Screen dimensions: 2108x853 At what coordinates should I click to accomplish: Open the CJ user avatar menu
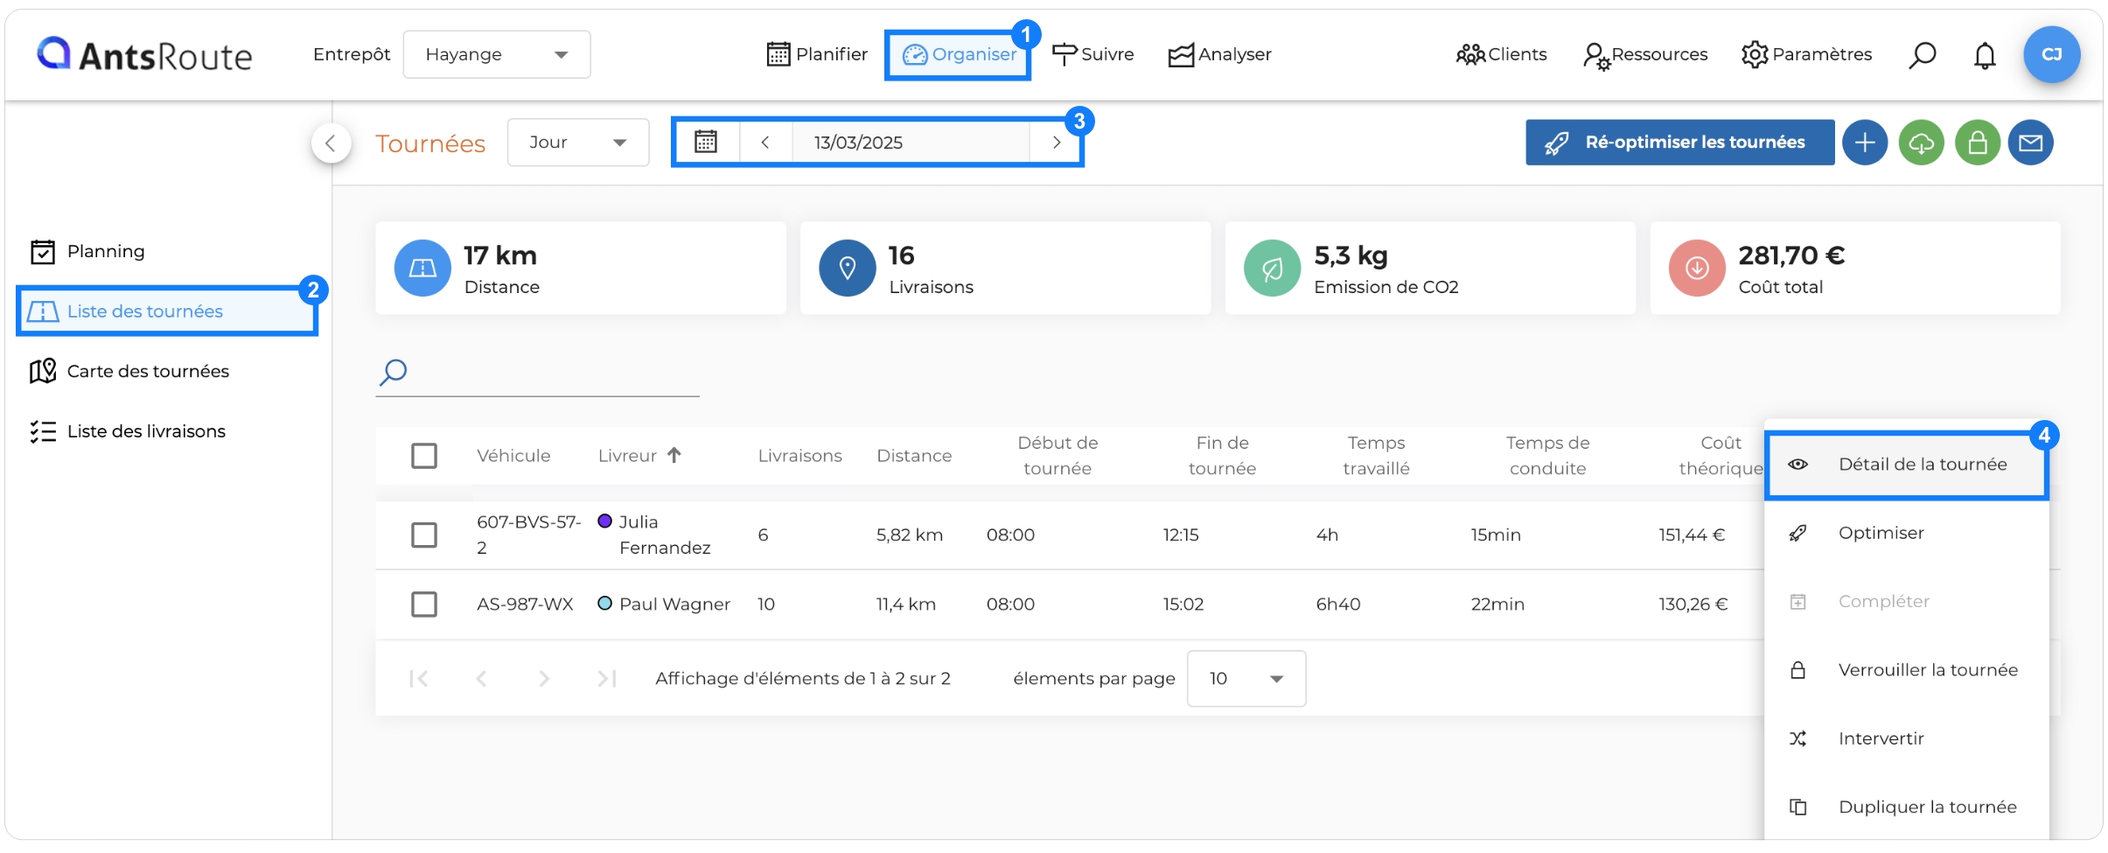(2051, 54)
